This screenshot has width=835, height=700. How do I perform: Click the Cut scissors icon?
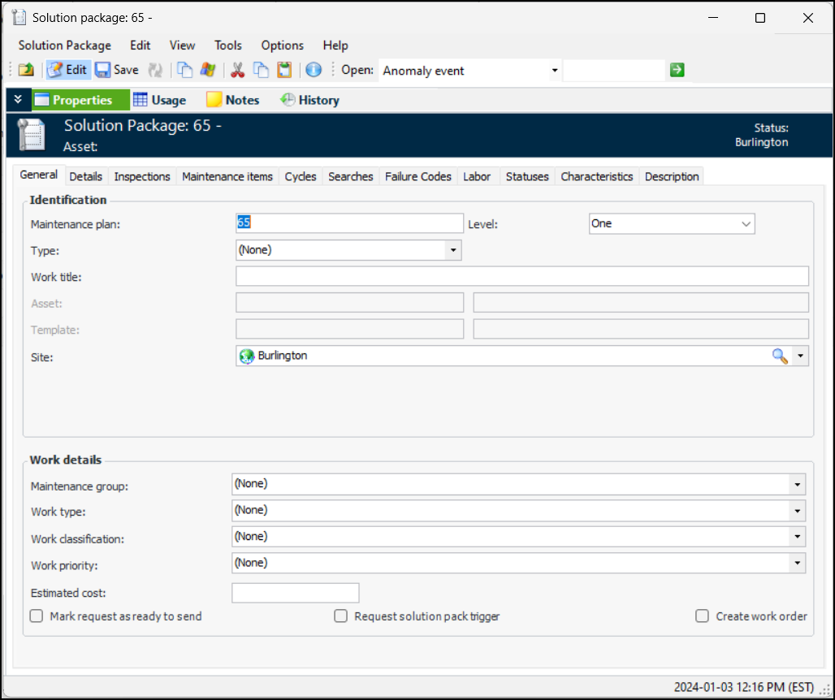pos(237,71)
